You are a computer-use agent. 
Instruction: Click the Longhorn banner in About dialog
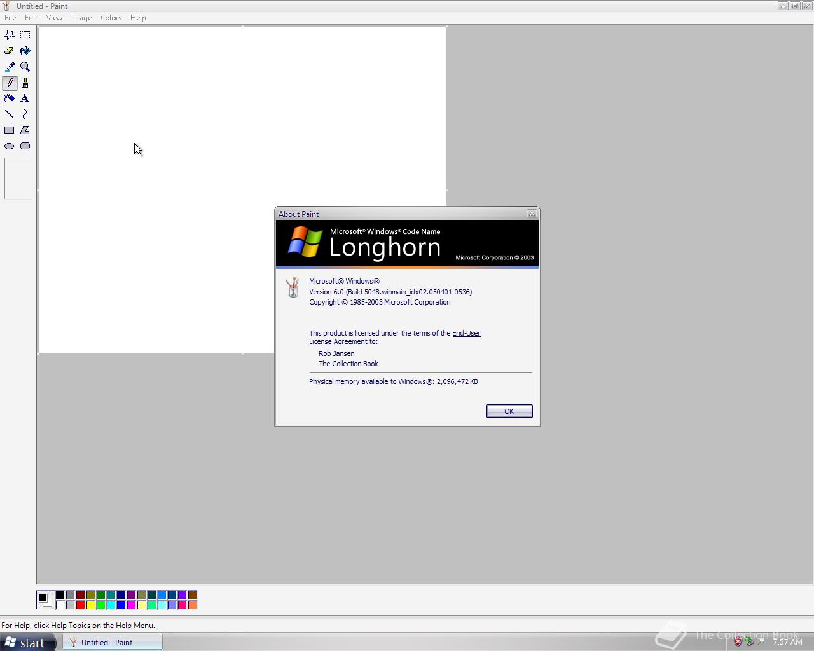click(x=407, y=244)
